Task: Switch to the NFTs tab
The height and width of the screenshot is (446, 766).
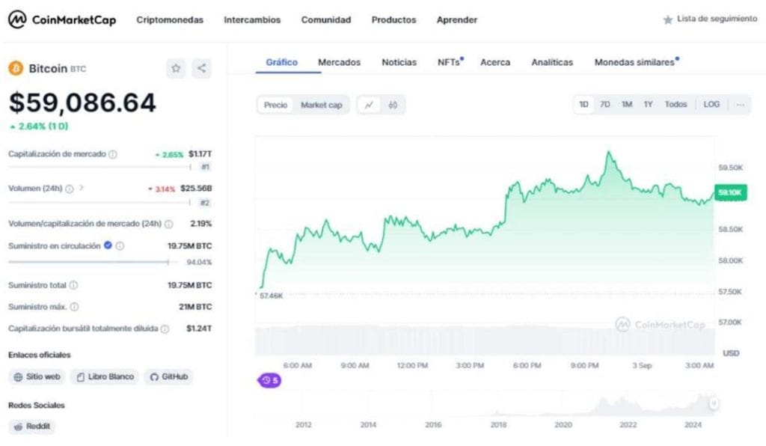Action: coord(450,63)
